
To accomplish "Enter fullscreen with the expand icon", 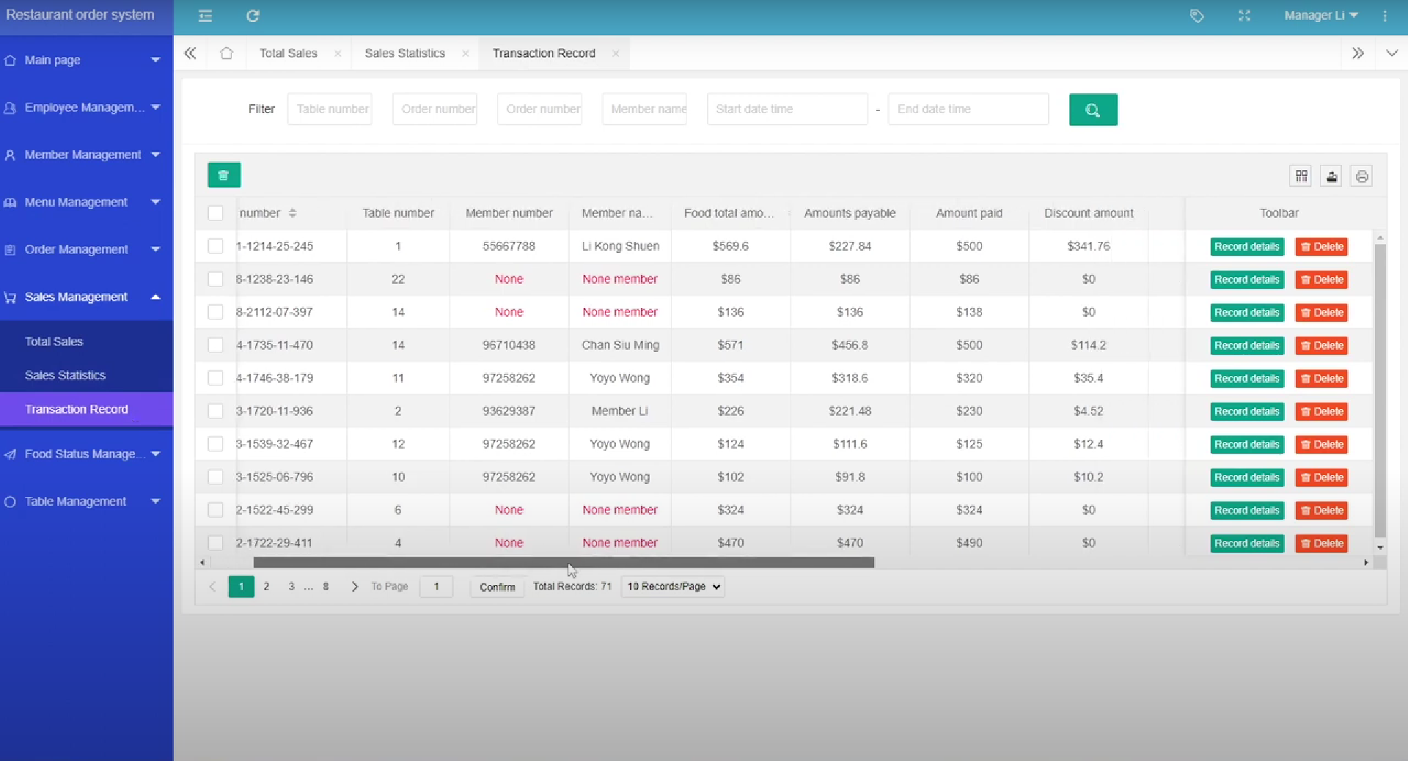I will 1244,15.
